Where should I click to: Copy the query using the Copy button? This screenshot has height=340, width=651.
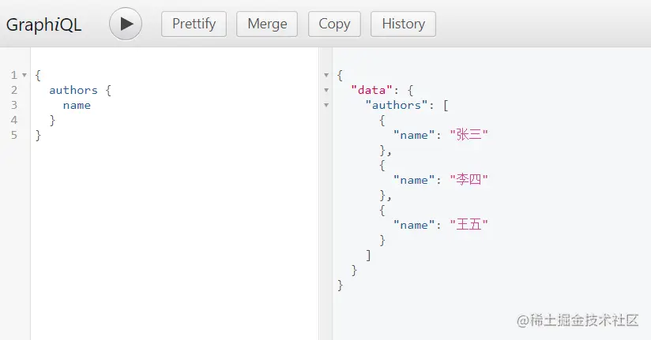point(334,24)
